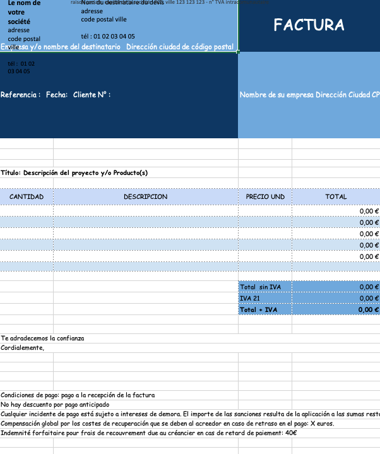Select the 'Total sin IVA' label cell
This screenshot has height=454, width=380.
coord(265,287)
